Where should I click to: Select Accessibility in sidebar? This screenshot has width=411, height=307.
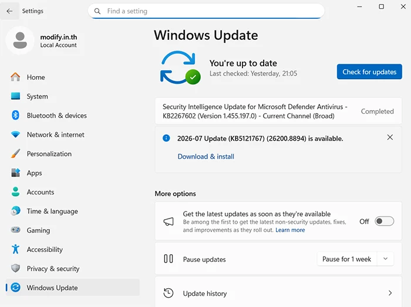coord(73,249)
